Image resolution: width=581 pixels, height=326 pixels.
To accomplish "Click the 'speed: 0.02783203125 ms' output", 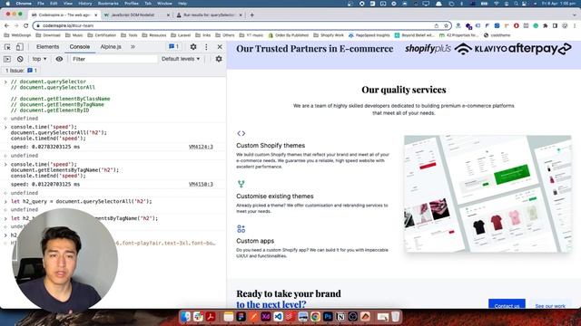I will 45,147.
